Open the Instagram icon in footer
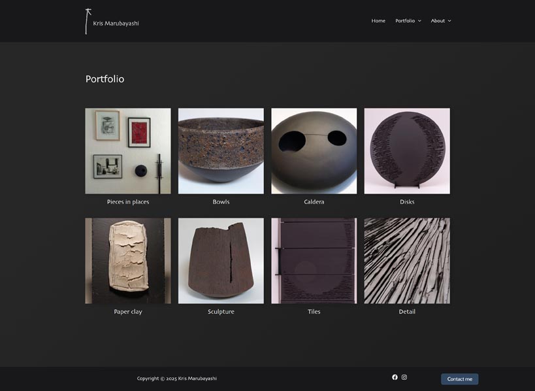This screenshot has width=535, height=391. pyautogui.click(x=404, y=377)
